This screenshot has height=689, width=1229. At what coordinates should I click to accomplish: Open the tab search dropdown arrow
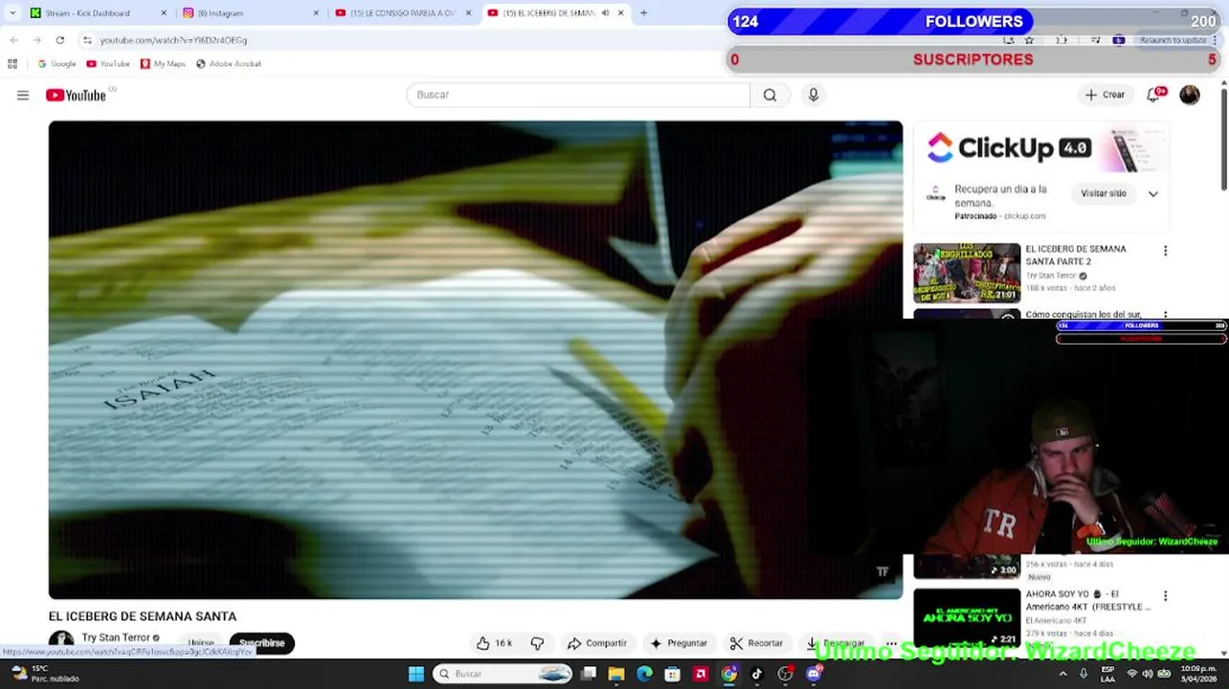tap(12, 13)
